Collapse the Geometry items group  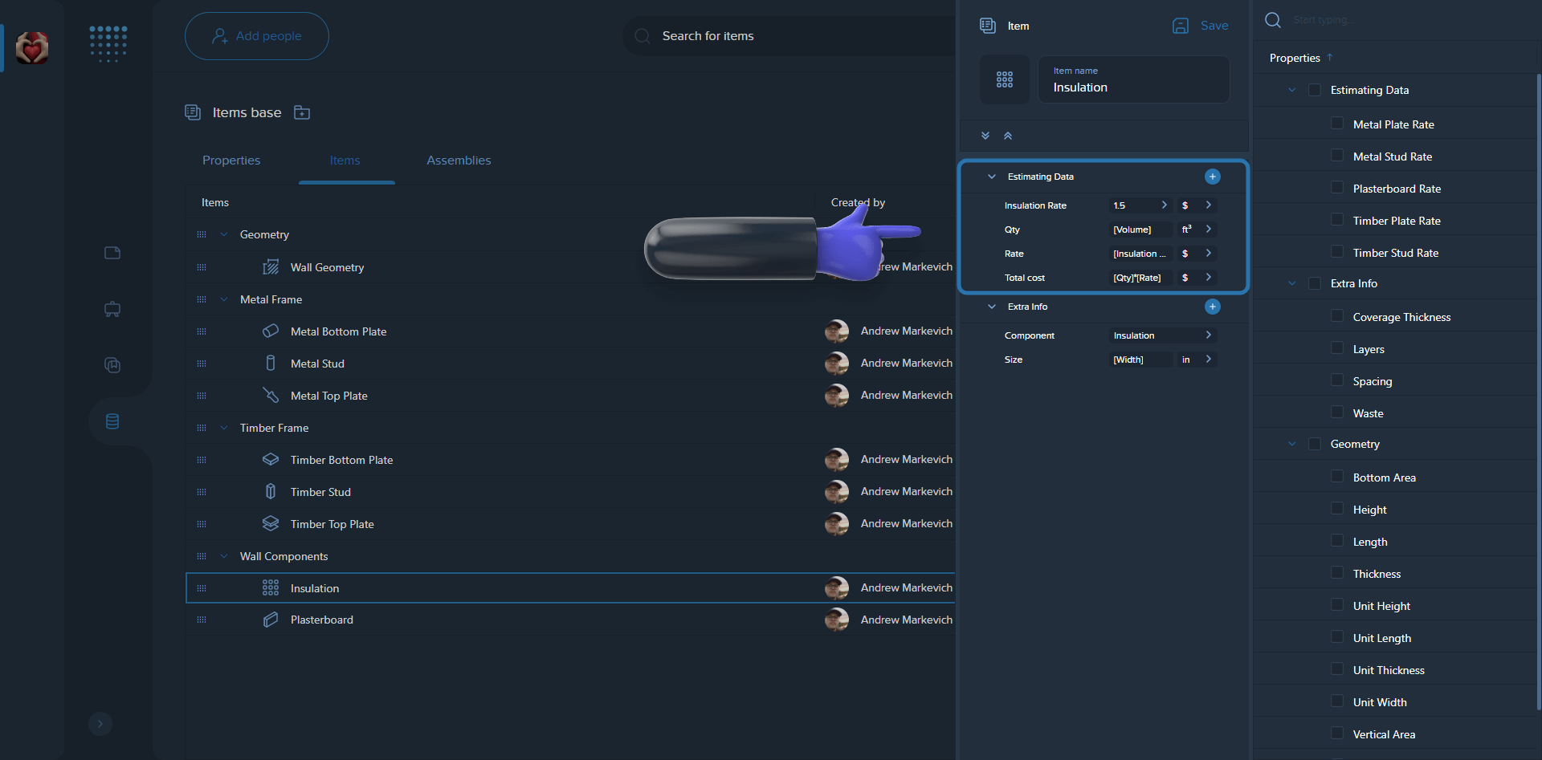pyautogui.click(x=224, y=234)
